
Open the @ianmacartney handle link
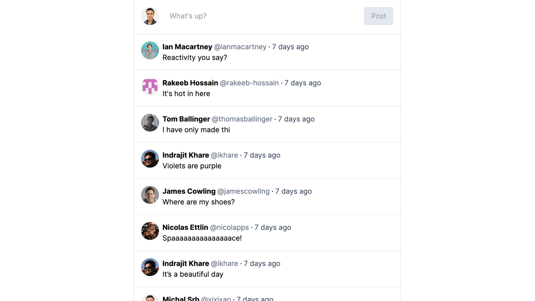tap(240, 47)
